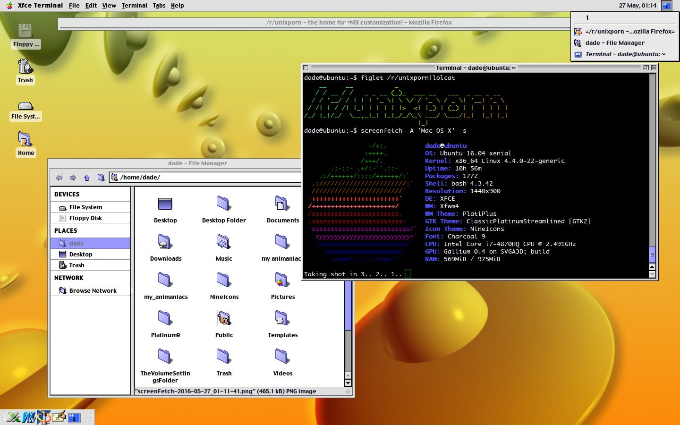Screen dimensions: 680x425
Task: Collapse the DEVICES sidebar section
Action: click(x=67, y=194)
